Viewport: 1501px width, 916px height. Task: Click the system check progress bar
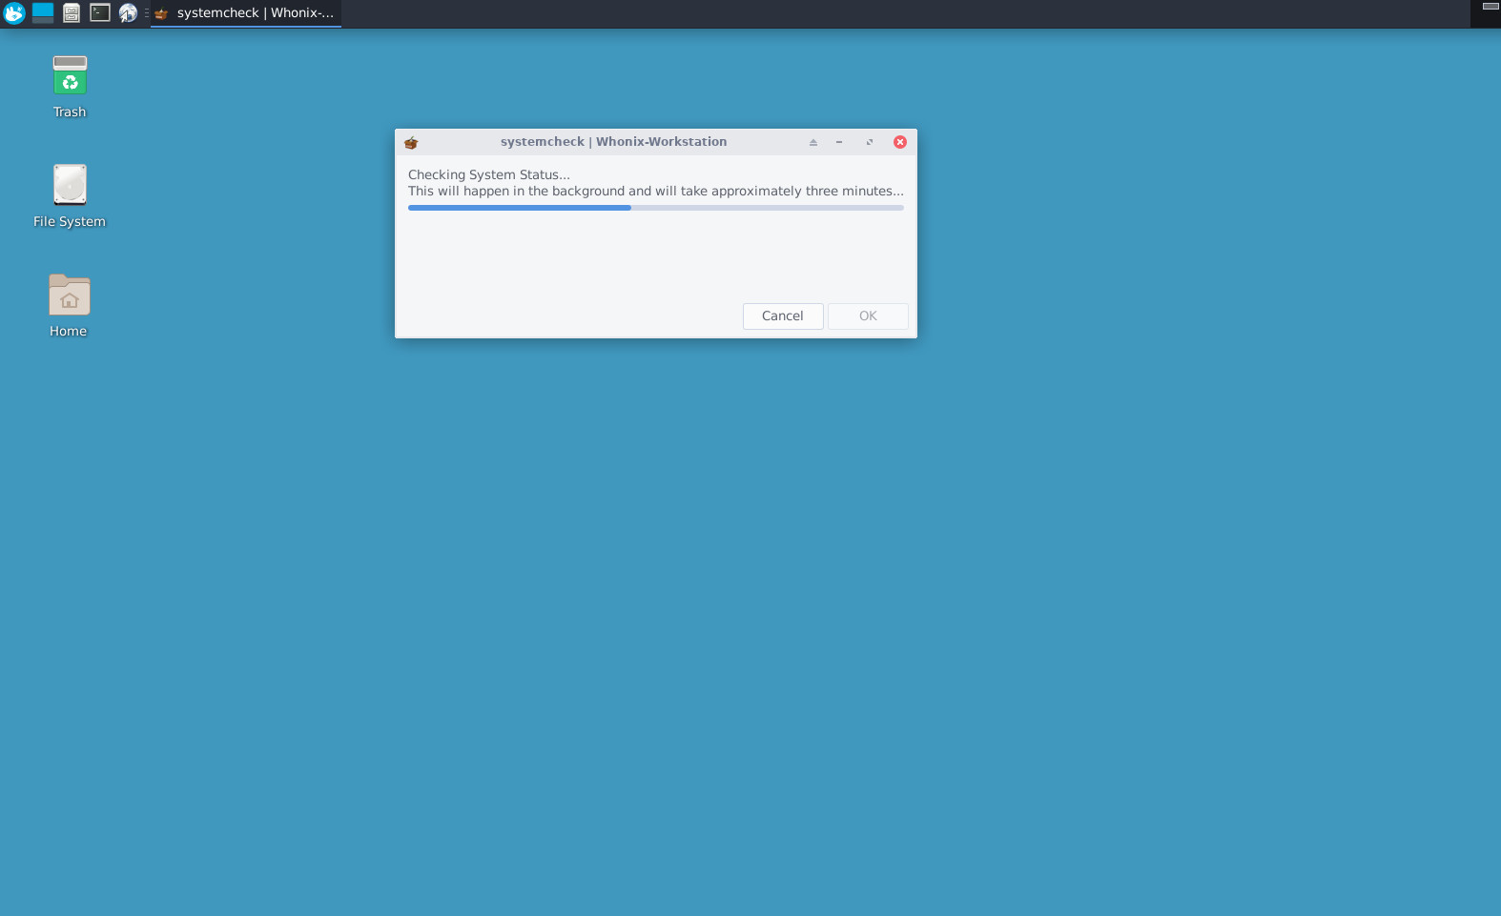click(x=656, y=208)
